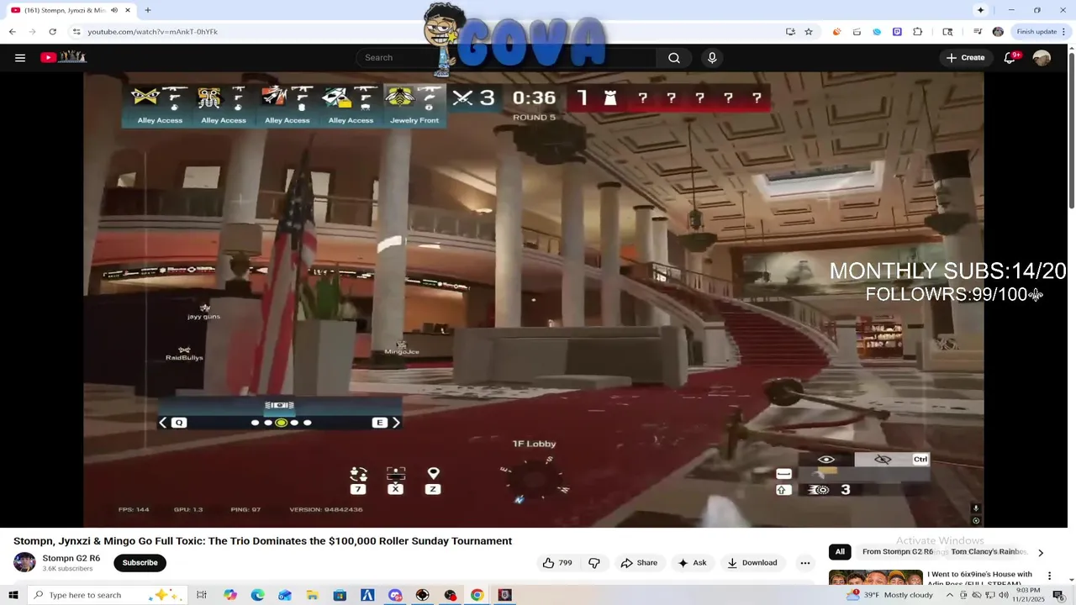
Task: Click the address bar URL
Action: 152,32
